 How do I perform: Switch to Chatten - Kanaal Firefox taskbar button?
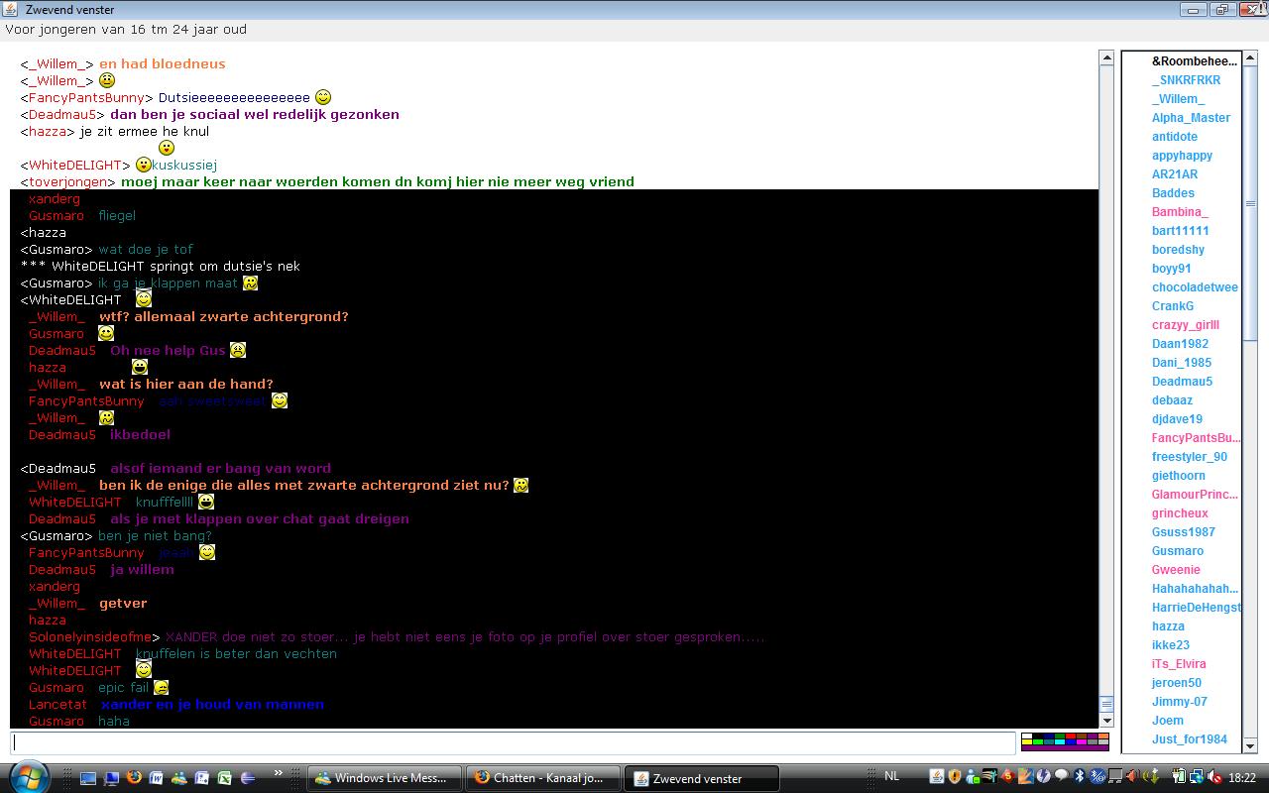(542, 778)
